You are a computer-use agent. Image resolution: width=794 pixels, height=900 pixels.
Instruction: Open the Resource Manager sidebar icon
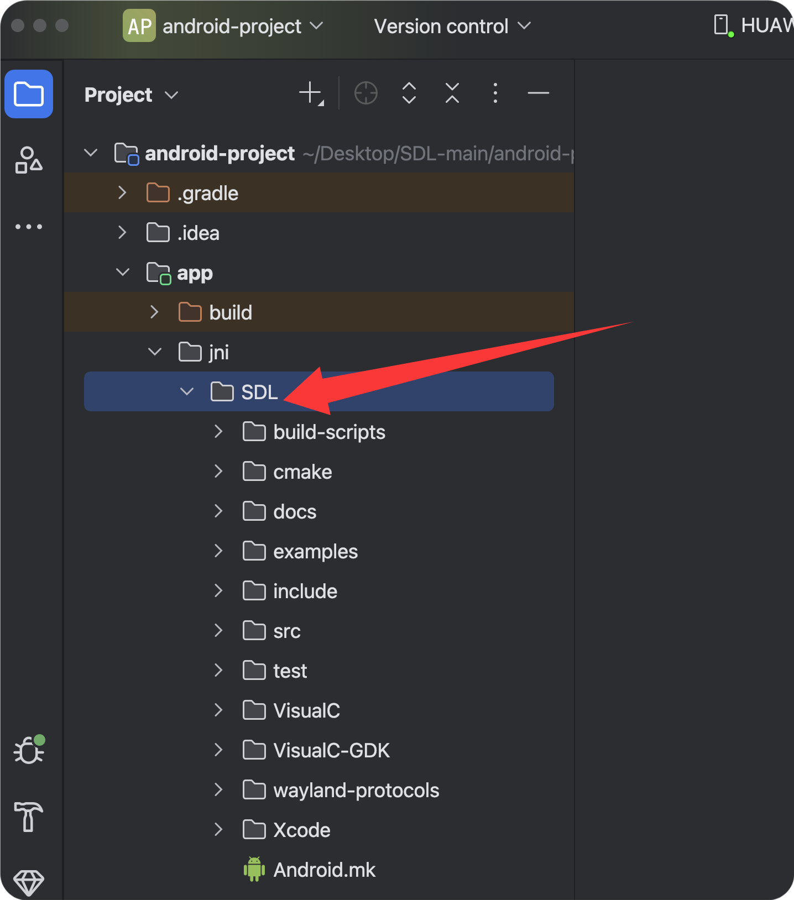(x=29, y=160)
